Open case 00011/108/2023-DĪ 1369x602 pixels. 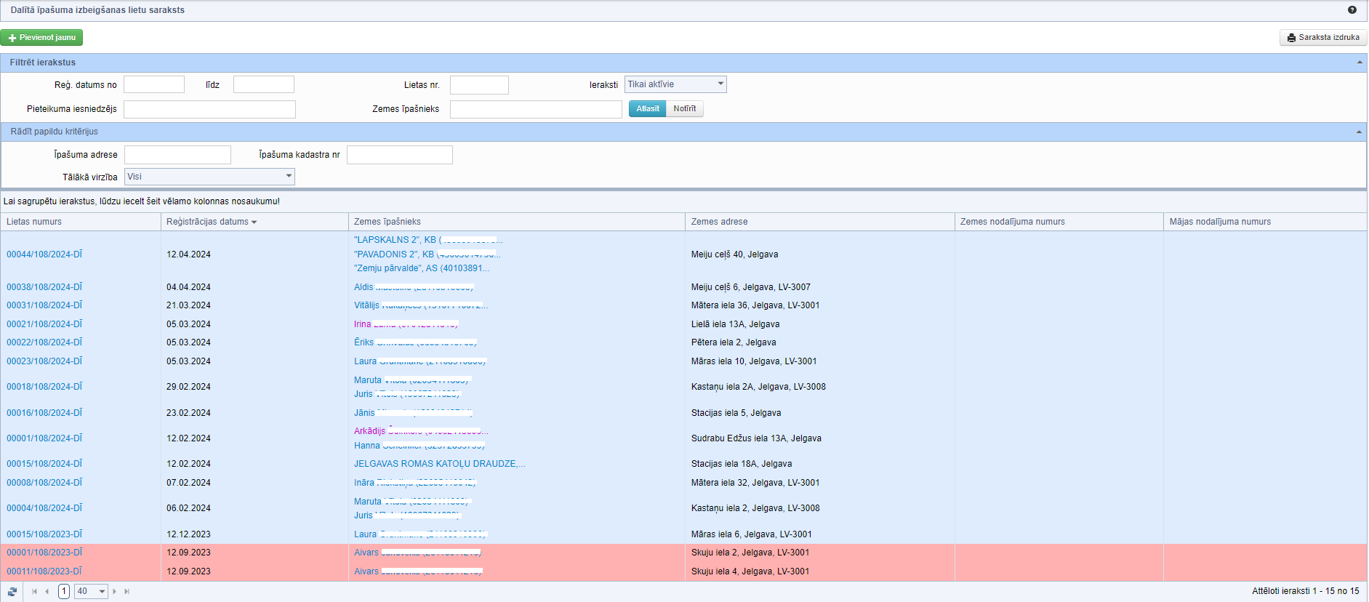44,571
